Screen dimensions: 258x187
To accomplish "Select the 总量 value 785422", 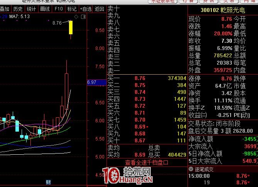I will (223, 55).
